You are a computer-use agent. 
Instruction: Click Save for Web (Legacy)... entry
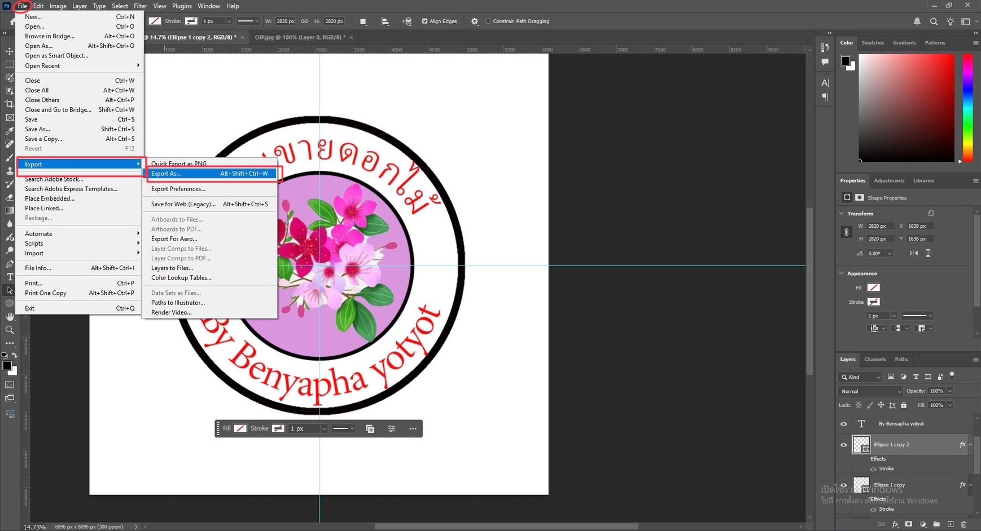click(183, 204)
